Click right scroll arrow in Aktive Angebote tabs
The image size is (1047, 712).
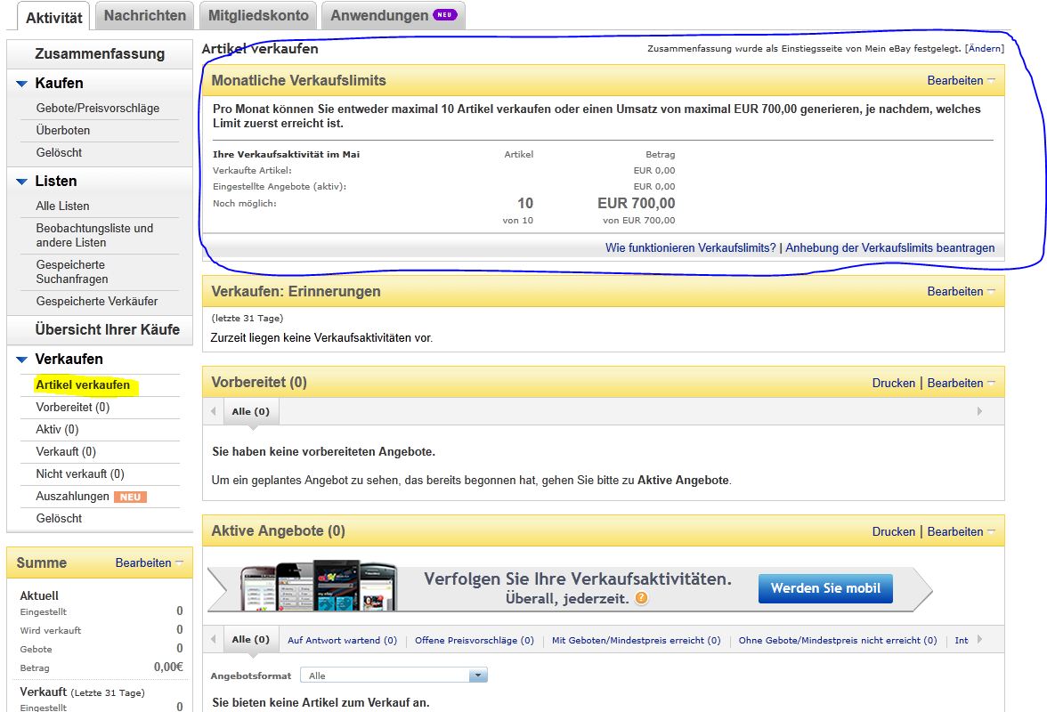pos(979,639)
